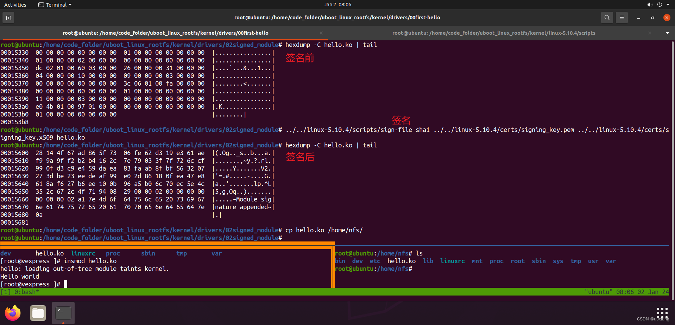Screen dimensions: 675x325
Task: Click the cursor at the vexpress prompt
Action: [65, 284]
